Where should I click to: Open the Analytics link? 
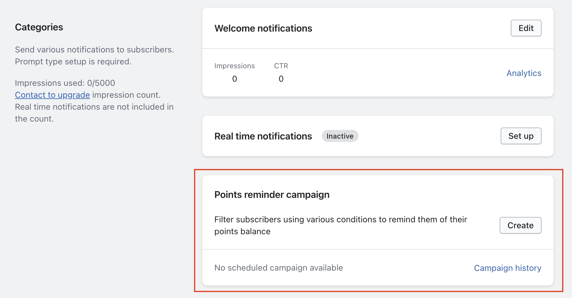click(524, 73)
